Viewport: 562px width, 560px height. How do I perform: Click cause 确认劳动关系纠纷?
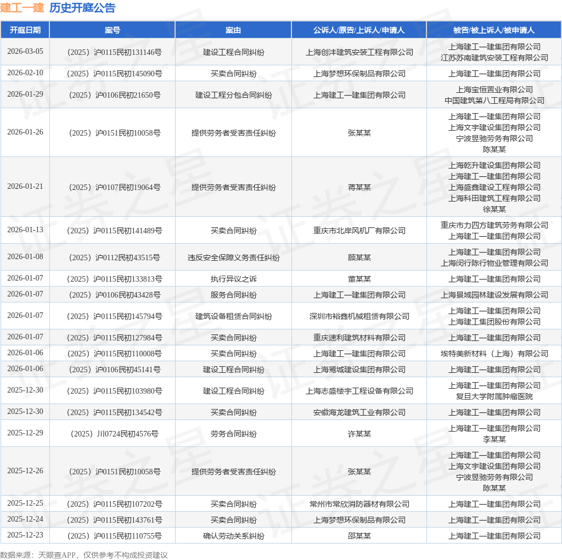pos(233,536)
